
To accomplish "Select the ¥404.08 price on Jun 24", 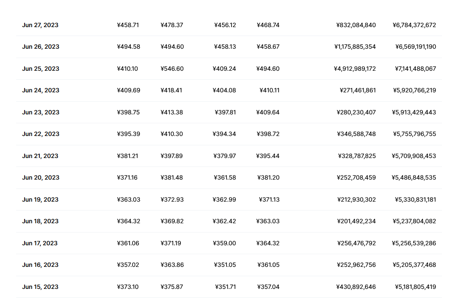I will (224, 90).
